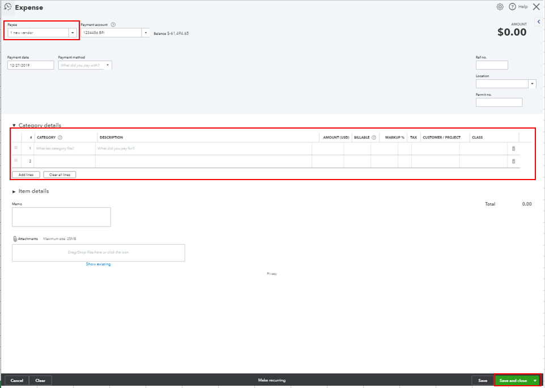Grab the drag handle of line 1
Image resolution: width=545 pixels, height=388 pixels.
click(x=16, y=148)
